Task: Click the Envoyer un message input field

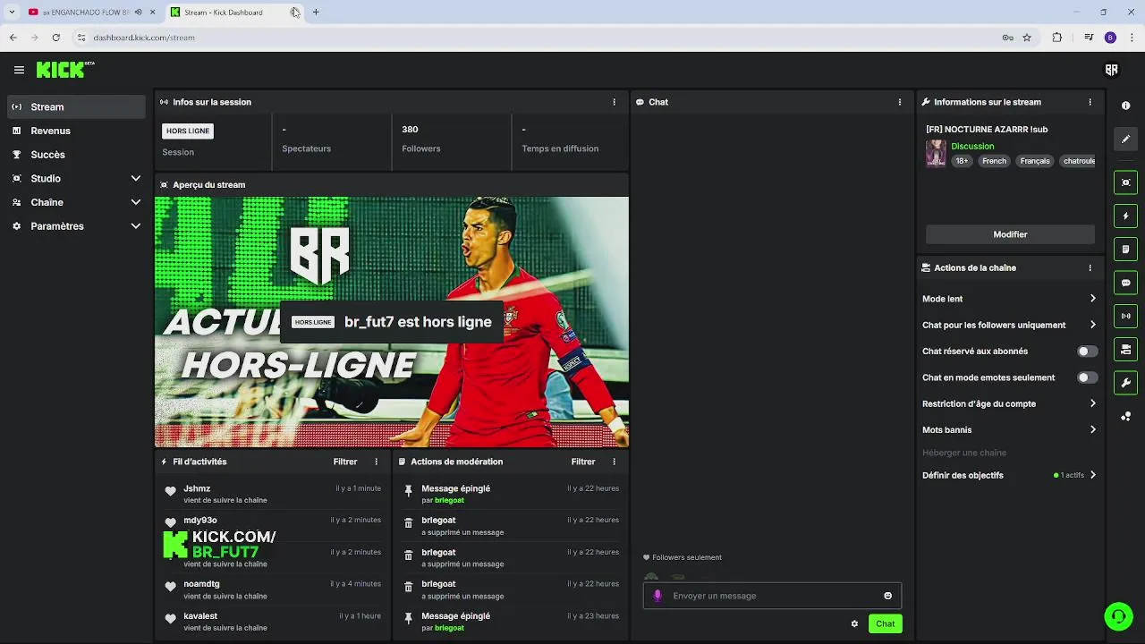Action: [x=772, y=596]
